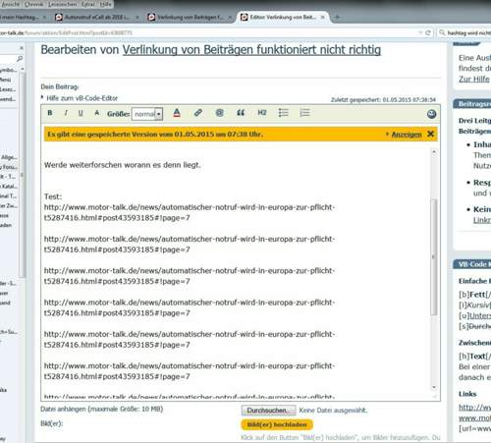
Task: Toggle bold formatting in the editor toolbar
Action: pos(50,113)
